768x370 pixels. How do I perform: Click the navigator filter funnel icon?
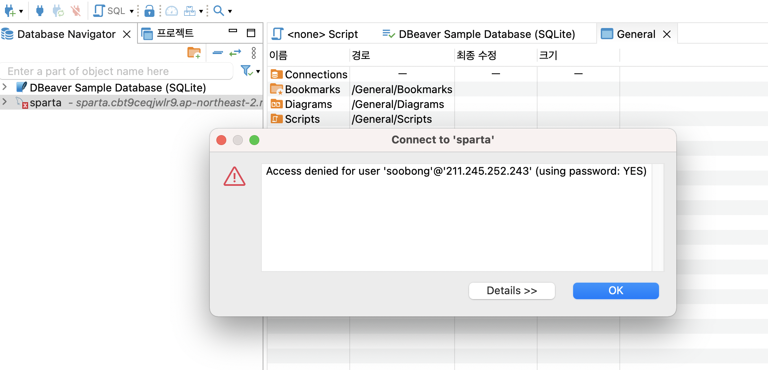(247, 71)
